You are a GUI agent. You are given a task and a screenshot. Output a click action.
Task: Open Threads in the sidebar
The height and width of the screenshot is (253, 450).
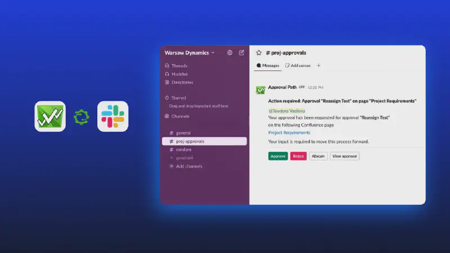[x=179, y=66]
